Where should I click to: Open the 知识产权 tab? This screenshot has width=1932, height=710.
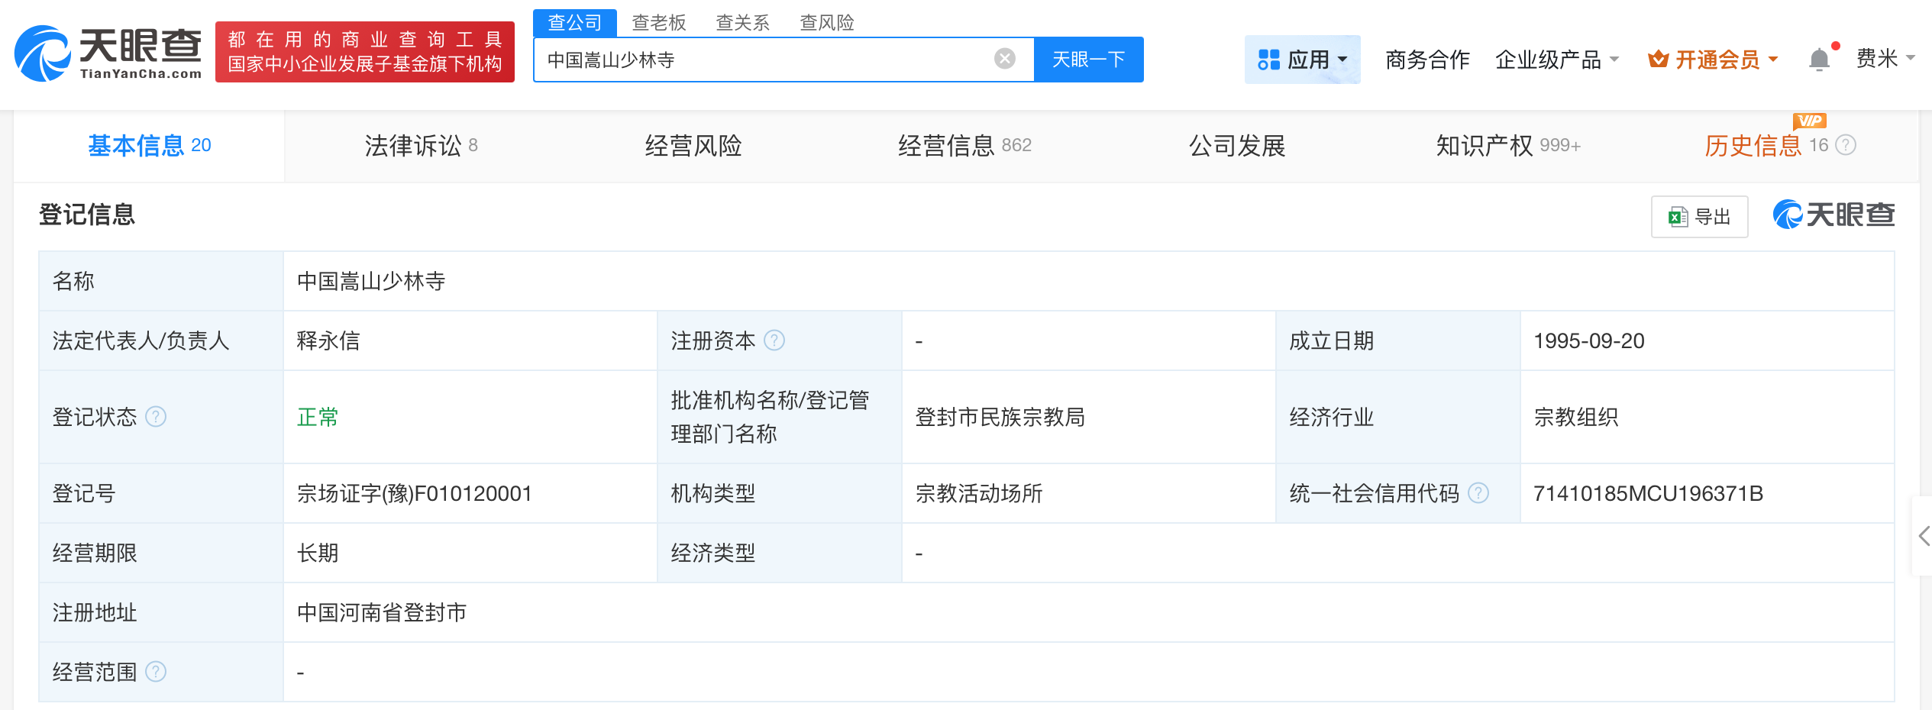tap(1508, 145)
